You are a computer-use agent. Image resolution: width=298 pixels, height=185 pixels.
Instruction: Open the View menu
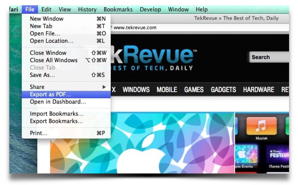65,9
